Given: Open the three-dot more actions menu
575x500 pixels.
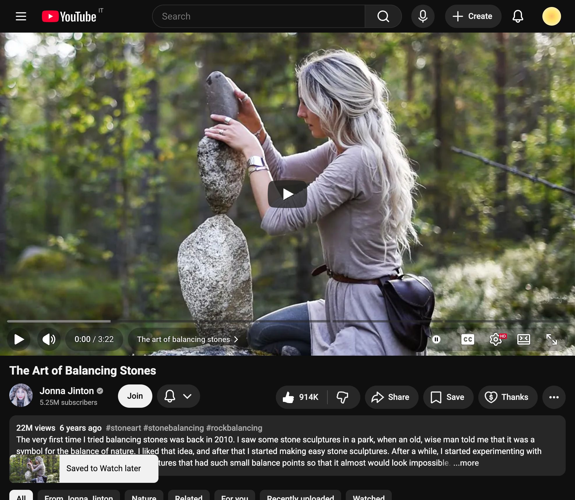Looking at the screenshot, I should point(554,397).
